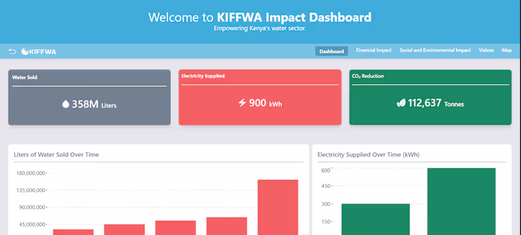The height and width of the screenshot is (235, 521).
Task: Click the taller green electricity bar
Action: [461, 201]
